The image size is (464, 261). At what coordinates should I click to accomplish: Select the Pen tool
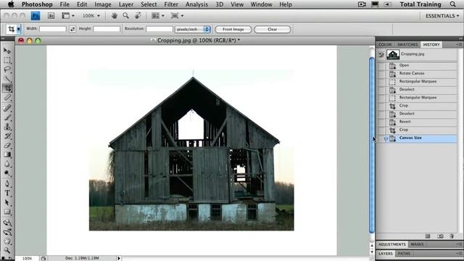click(x=7, y=183)
